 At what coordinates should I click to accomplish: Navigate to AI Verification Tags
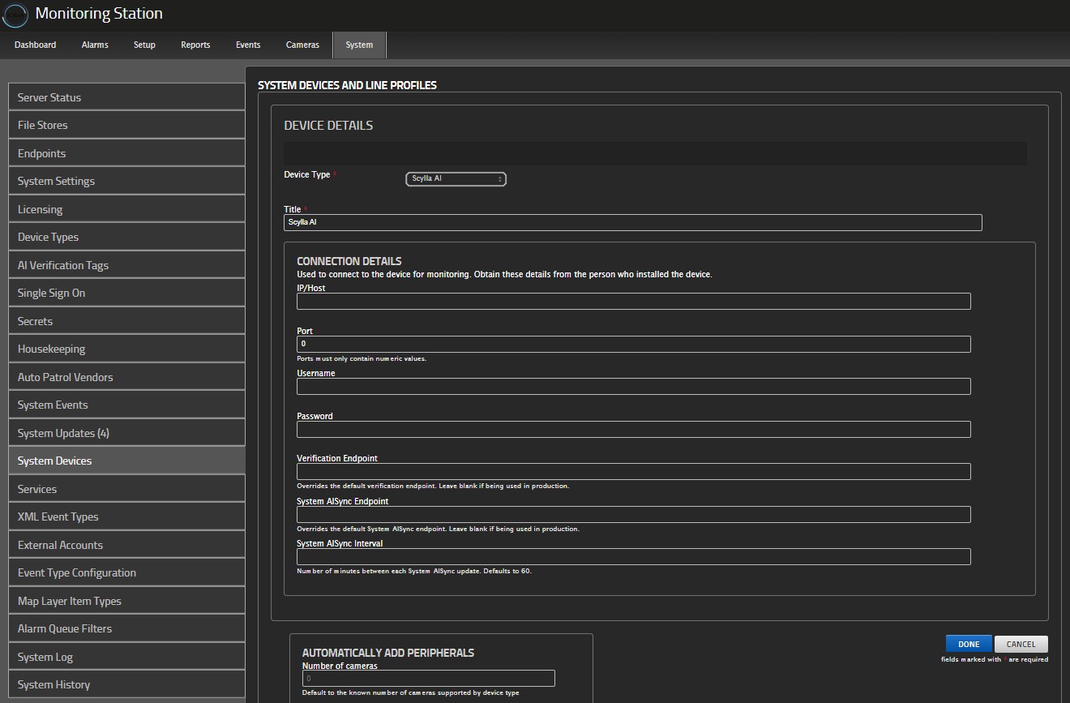click(x=126, y=265)
